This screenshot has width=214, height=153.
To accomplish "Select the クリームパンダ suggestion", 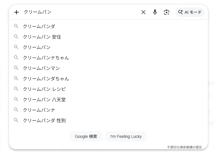I will (39, 26).
